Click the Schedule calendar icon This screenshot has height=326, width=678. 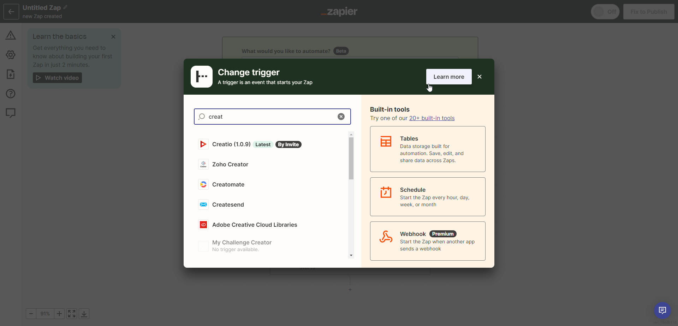point(386,192)
